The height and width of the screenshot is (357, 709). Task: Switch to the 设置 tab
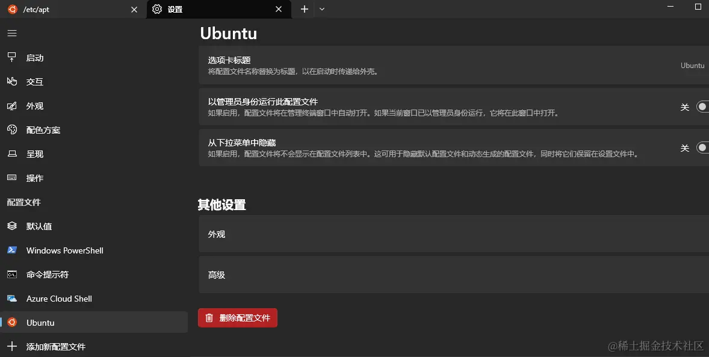click(x=219, y=10)
